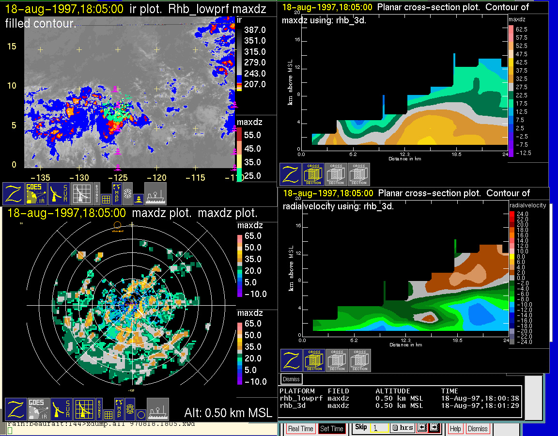
Task: Click the radar grid overlay icon in the maxdz plot toolbar
Action: (x=84, y=409)
